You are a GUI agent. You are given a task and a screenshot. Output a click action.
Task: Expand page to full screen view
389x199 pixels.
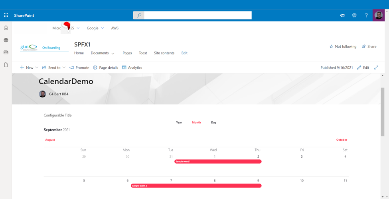376,68
